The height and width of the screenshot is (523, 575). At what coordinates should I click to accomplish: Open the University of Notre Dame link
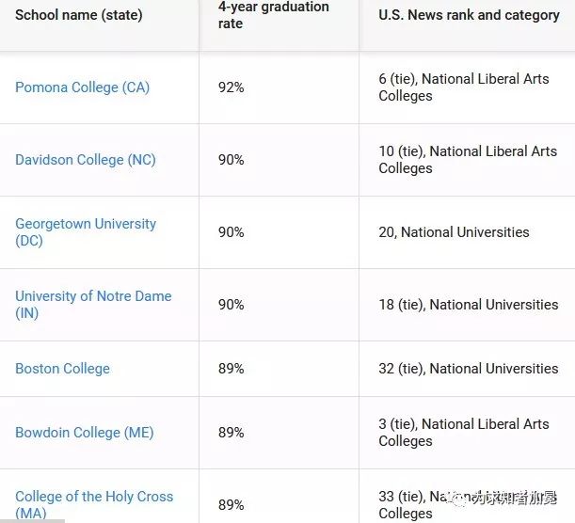tap(93, 305)
